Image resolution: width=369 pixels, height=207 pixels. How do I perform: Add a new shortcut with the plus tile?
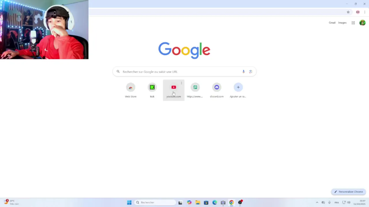tap(238, 90)
